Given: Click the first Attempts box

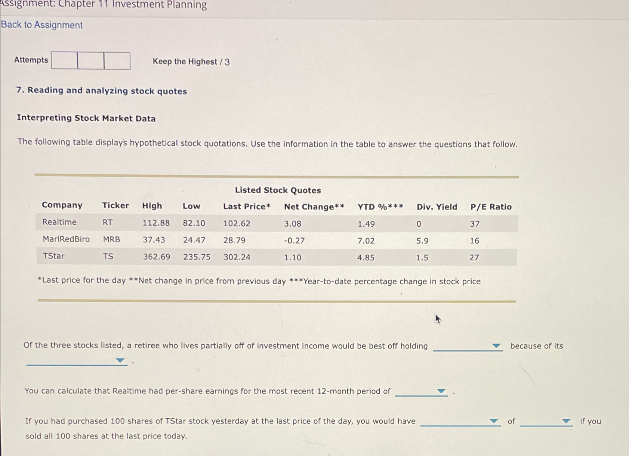Looking at the screenshot, I should click(64, 60).
